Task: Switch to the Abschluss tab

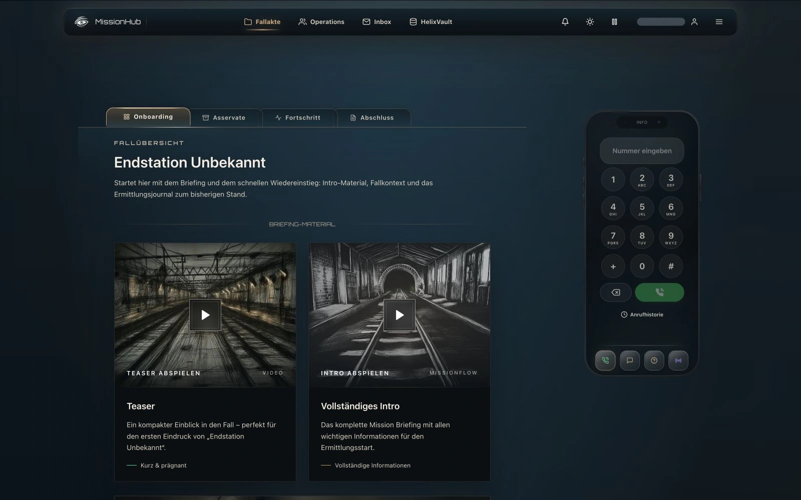Action: point(372,117)
